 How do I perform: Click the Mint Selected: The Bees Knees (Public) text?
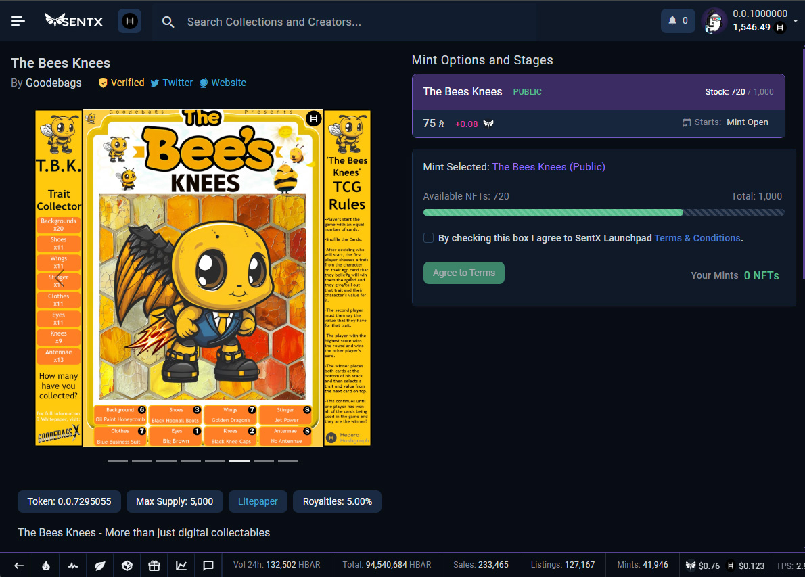coord(514,167)
